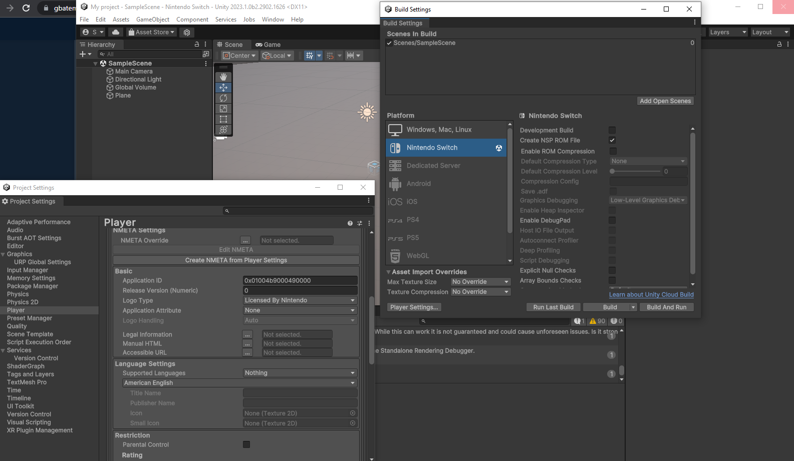Viewport: 794px width, 461px height.
Task: Click the icon right of Asset Store
Action: pyautogui.click(x=187, y=32)
